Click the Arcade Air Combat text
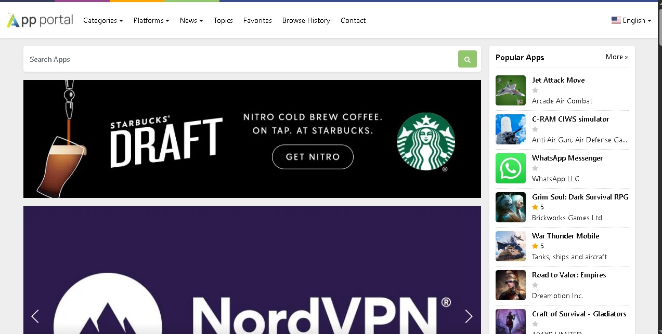 (562, 101)
